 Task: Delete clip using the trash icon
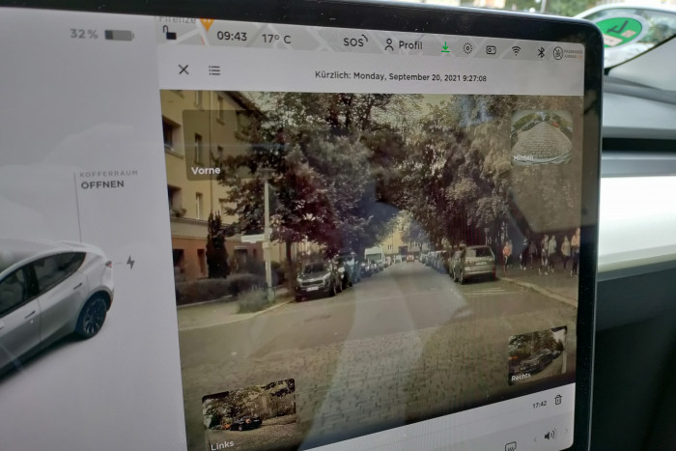(x=558, y=400)
